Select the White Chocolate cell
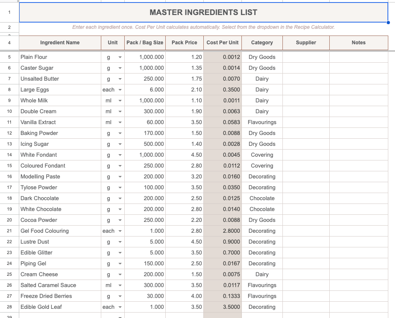Image resolution: width=395 pixels, height=318 pixels. (60, 209)
